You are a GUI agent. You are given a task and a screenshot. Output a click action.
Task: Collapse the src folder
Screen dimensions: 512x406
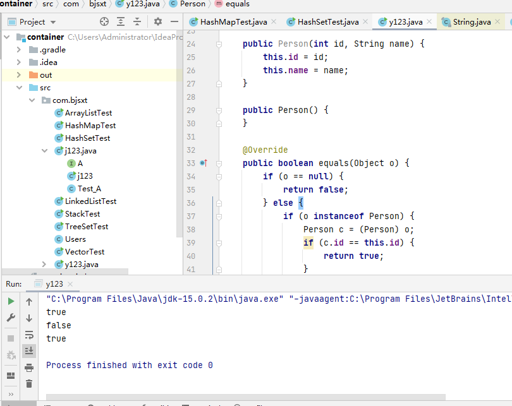click(x=19, y=88)
